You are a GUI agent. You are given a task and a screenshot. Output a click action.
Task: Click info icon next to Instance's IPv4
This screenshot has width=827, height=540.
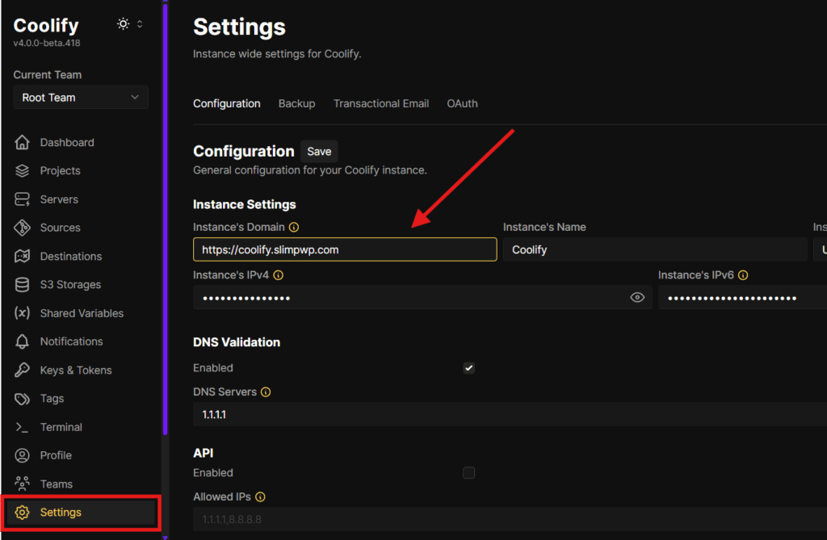(279, 275)
